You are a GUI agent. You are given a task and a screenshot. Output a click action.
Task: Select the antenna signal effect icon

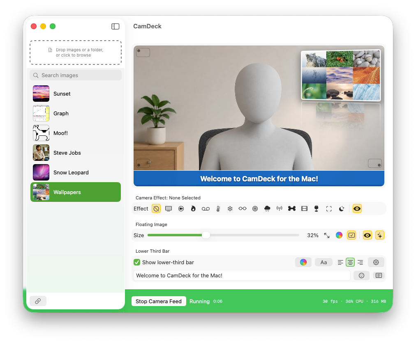coord(280,209)
